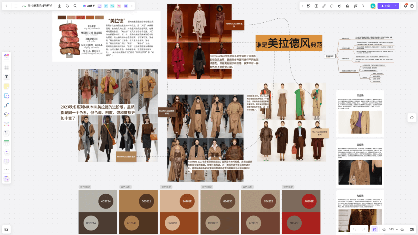Click the cloud sync status icon
The height and width of the screenshot is (235, 418).
point(24,6)
